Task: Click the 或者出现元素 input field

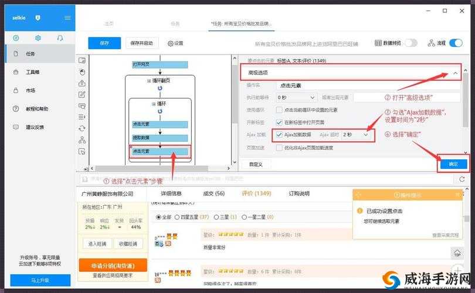Action: point(407,97)
